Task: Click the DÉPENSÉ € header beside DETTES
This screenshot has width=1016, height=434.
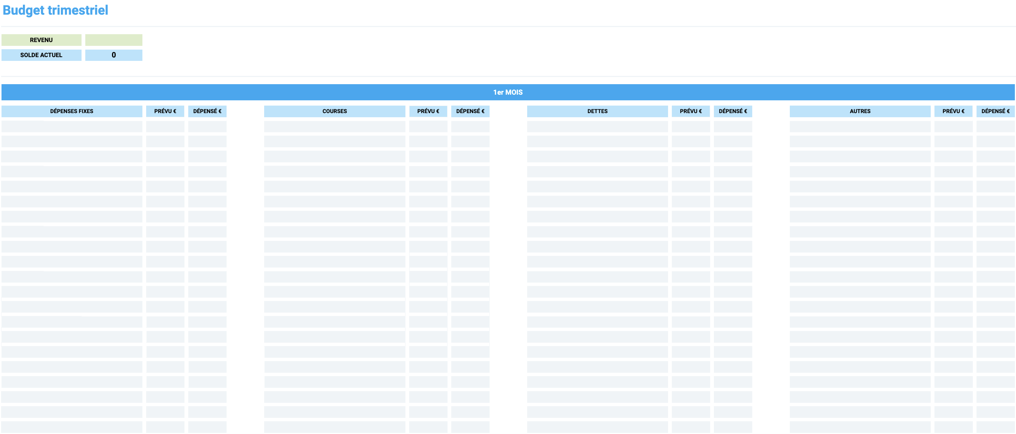Action: [733, 111]
